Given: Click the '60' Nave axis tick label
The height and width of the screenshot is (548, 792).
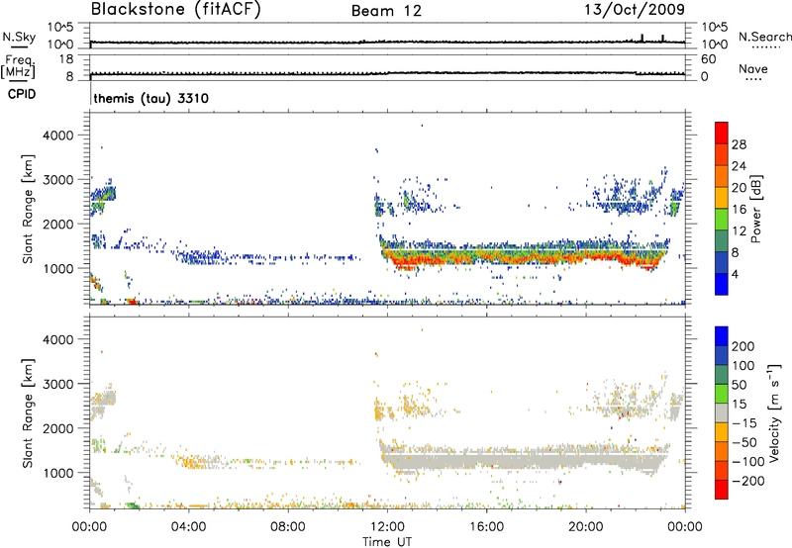Looking at the screenshot, I should click(709, 59).
